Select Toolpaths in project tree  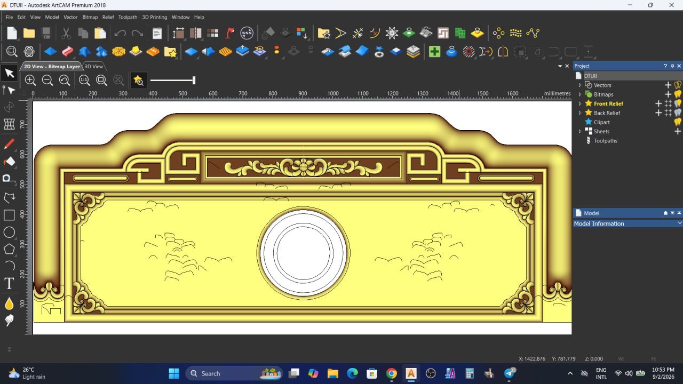pos(605,141)
